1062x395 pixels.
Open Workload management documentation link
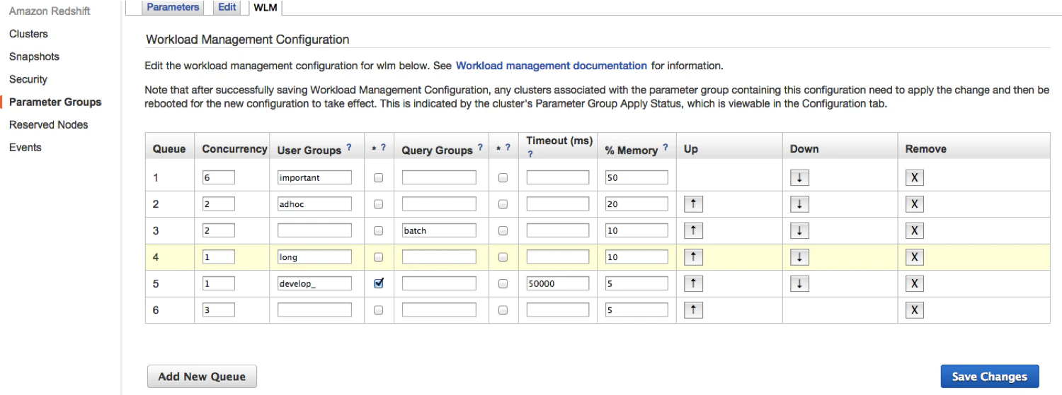[x=552, y=66]
